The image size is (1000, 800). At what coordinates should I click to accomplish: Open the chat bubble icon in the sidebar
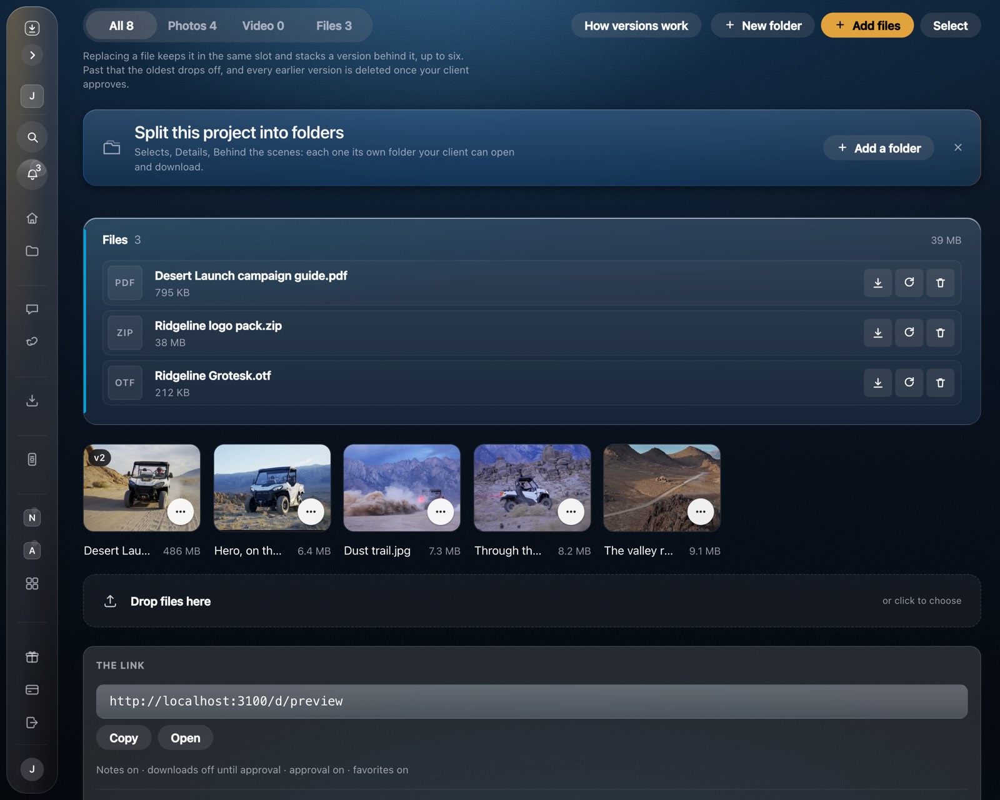pos(32,309)
